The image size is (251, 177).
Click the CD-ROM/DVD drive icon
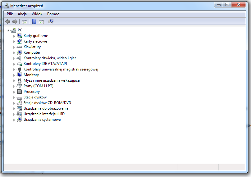pyautogui.click(x=20, y=103)
